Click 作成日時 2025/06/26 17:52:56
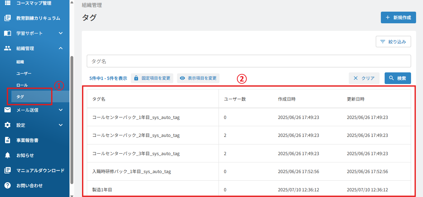The width and height of the screenshot is (423, 197). (x=298, y=172)
